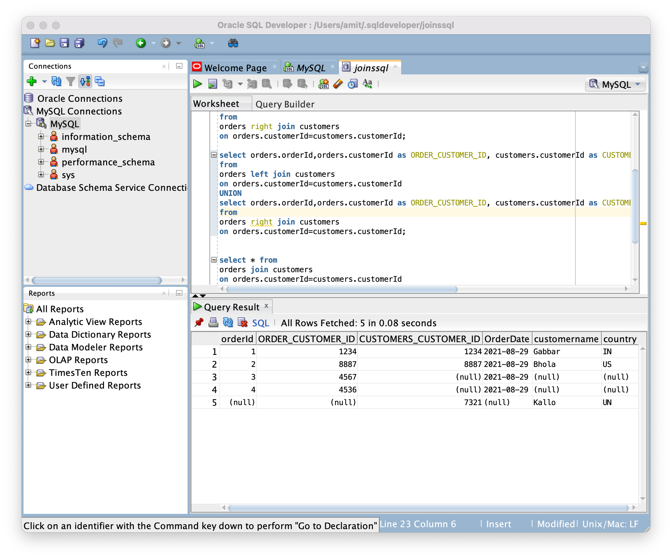The width and height of the screenshot is (672, 559).
Task: Click the Autotrace icon in worksheet toolbar
Action: (x=252, y=84)
